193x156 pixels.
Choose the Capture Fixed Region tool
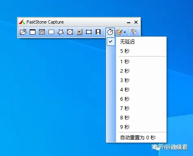pos(89,32)
